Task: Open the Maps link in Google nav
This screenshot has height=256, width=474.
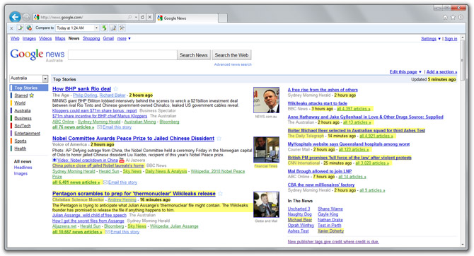Action: 60,38
